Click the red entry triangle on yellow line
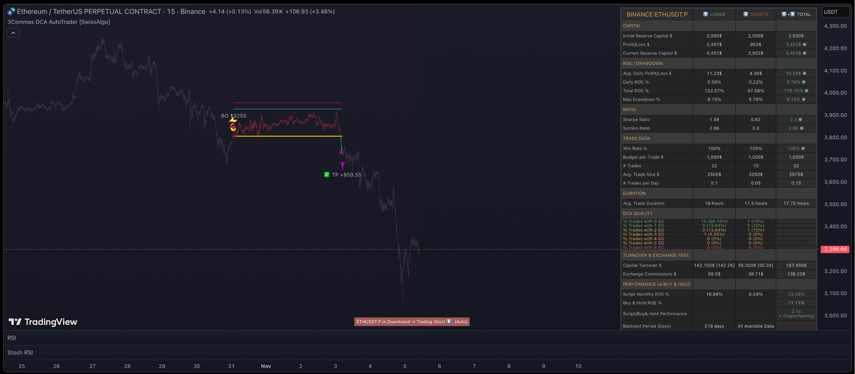The width and height of the screenshot is (855, 374). click(235, 136)
